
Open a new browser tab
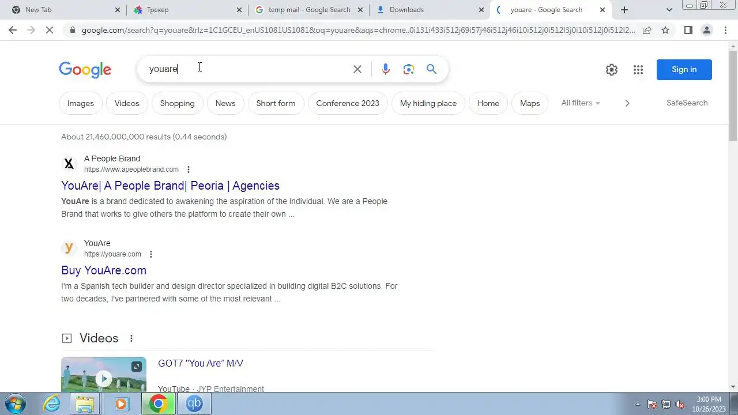pyautogui.click(x=624, y=10)
